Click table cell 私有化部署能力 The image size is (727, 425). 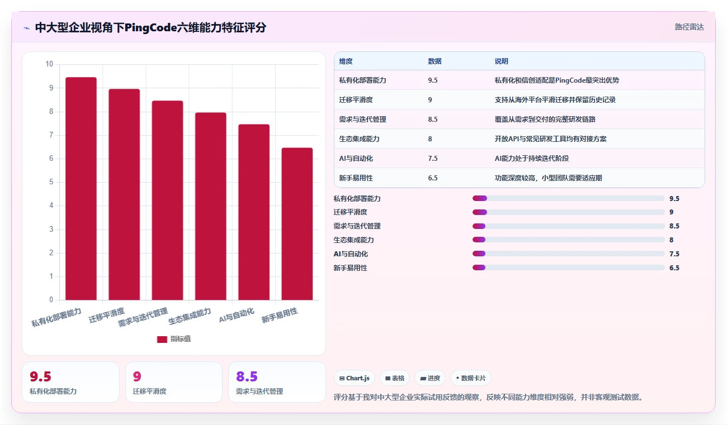click(362, 80)
